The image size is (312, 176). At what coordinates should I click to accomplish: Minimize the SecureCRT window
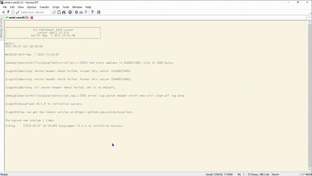(x=289, y=2)
